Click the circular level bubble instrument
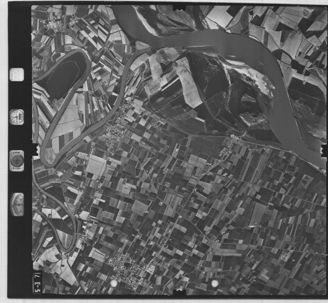This screenshot has height=303, width=328. pos(17,160)
